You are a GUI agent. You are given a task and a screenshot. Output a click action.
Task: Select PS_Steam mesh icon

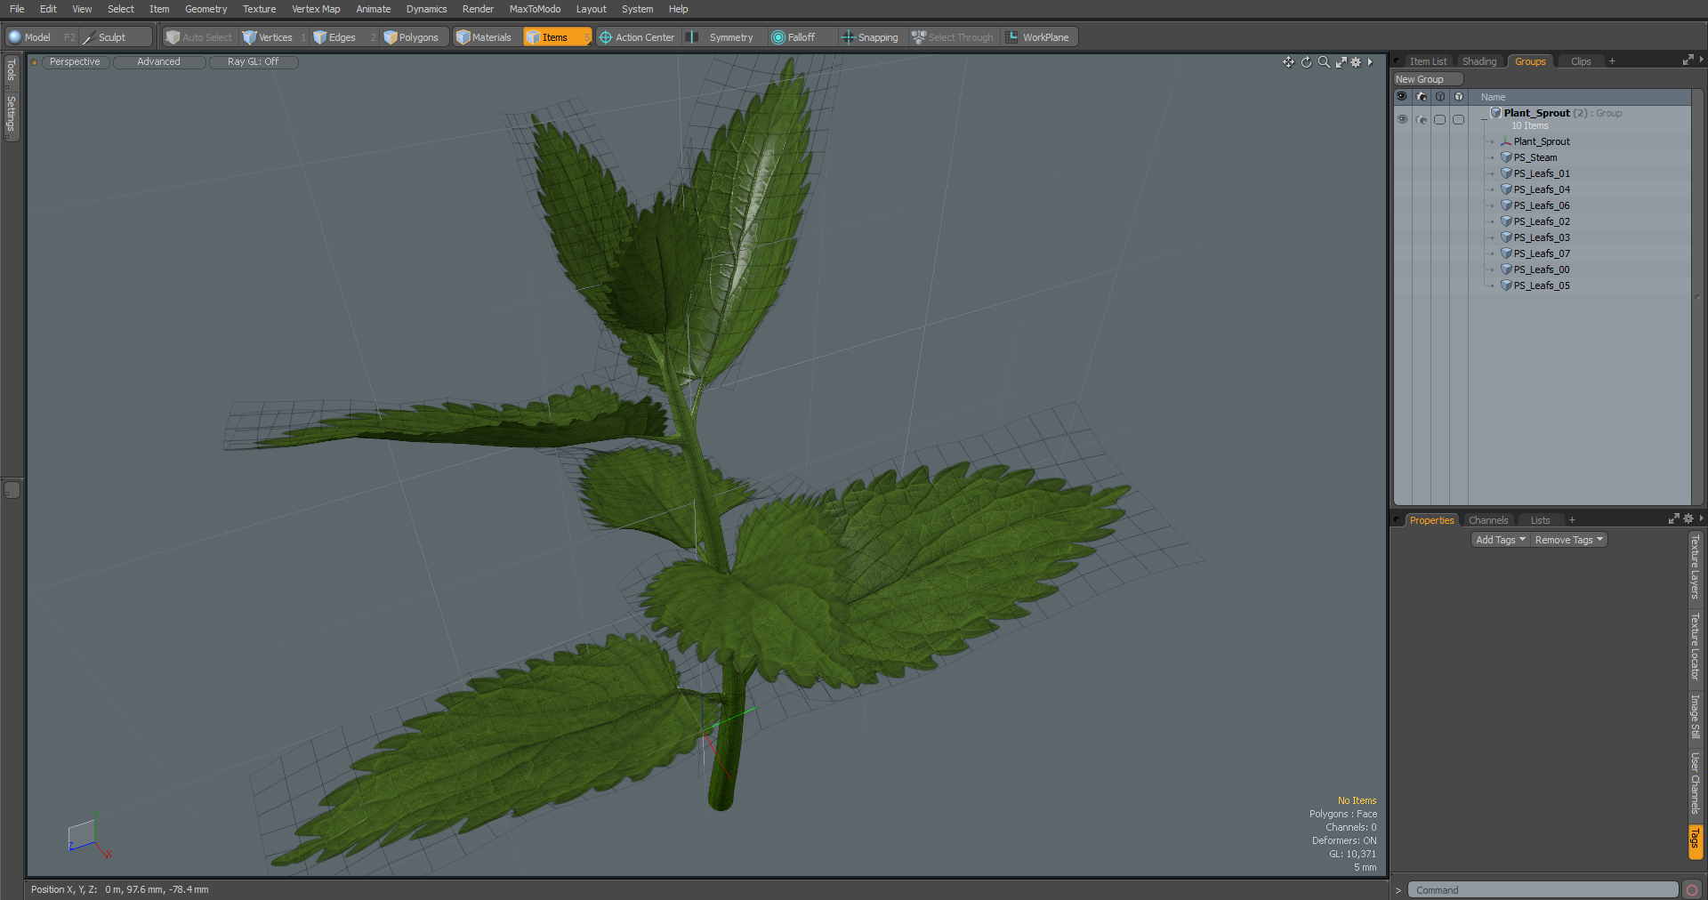coord(1506,157)
